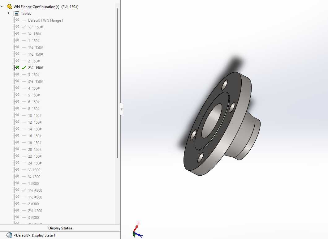Click the WN Flange part icon

coord(9,6)
